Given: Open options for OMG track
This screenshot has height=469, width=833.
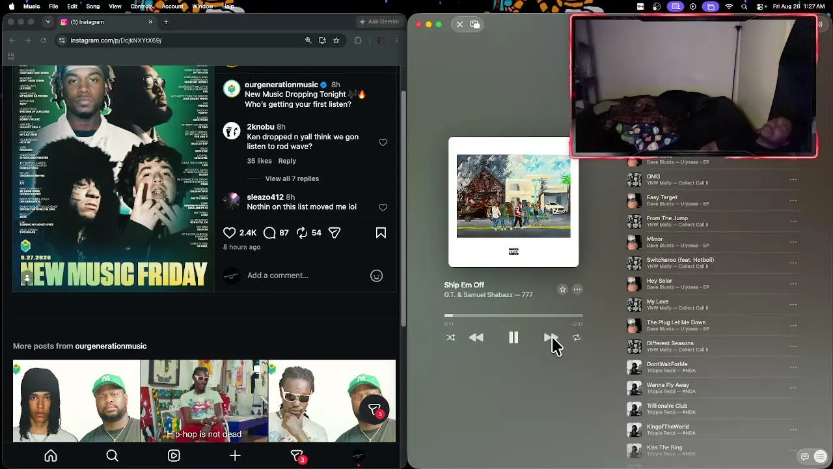Looking at the screenshot, I should [x=793, y=180].
